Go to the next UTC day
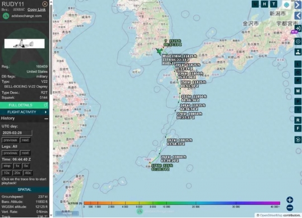This screenshot has width=302, height=218. pyautogui.click(x=25, y=140)
